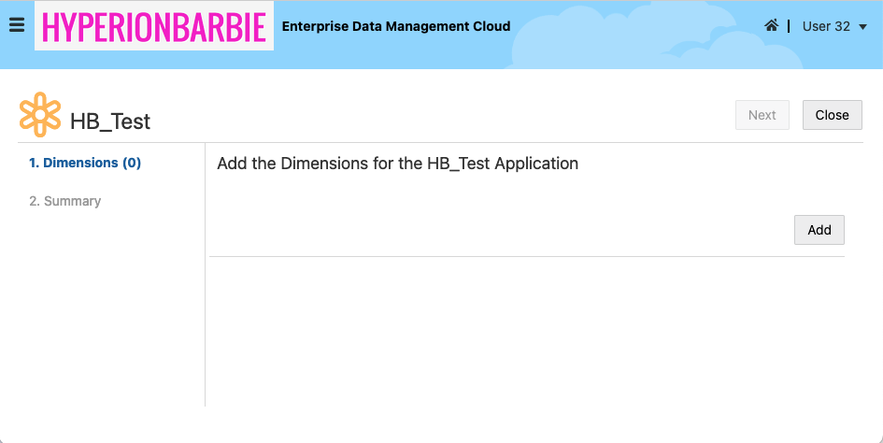The width and height of the screenshot is (883, 443).
Task: Close the HB_Test application wizard
Action: coord(832,115)
